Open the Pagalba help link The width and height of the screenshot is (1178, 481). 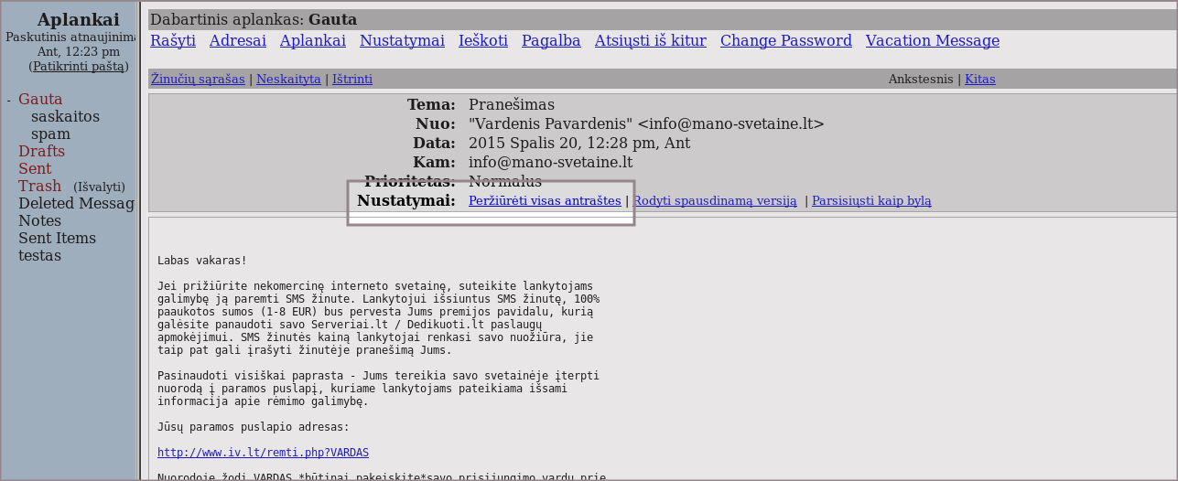point(551,41)
